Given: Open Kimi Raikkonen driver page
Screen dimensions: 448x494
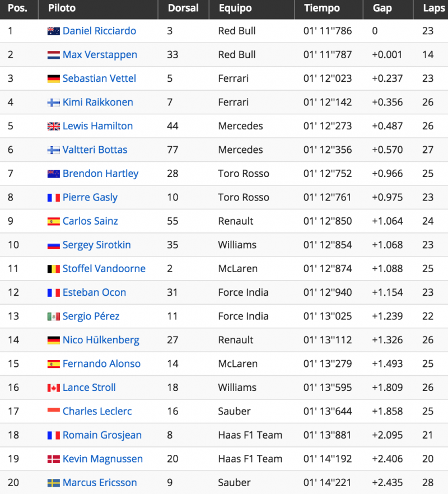Looking at the screenshot, I should (97, 102).
